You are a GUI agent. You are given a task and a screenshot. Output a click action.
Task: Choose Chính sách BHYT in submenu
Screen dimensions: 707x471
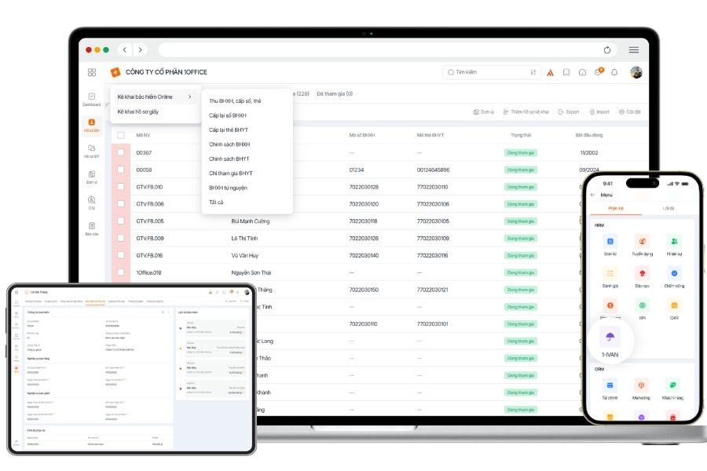coord(229,159)
